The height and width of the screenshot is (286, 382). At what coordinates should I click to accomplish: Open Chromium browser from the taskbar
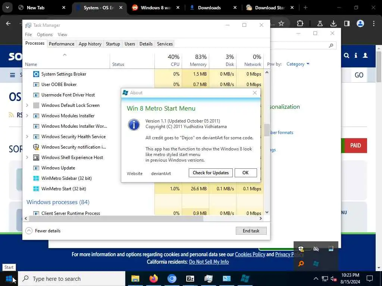172,279
